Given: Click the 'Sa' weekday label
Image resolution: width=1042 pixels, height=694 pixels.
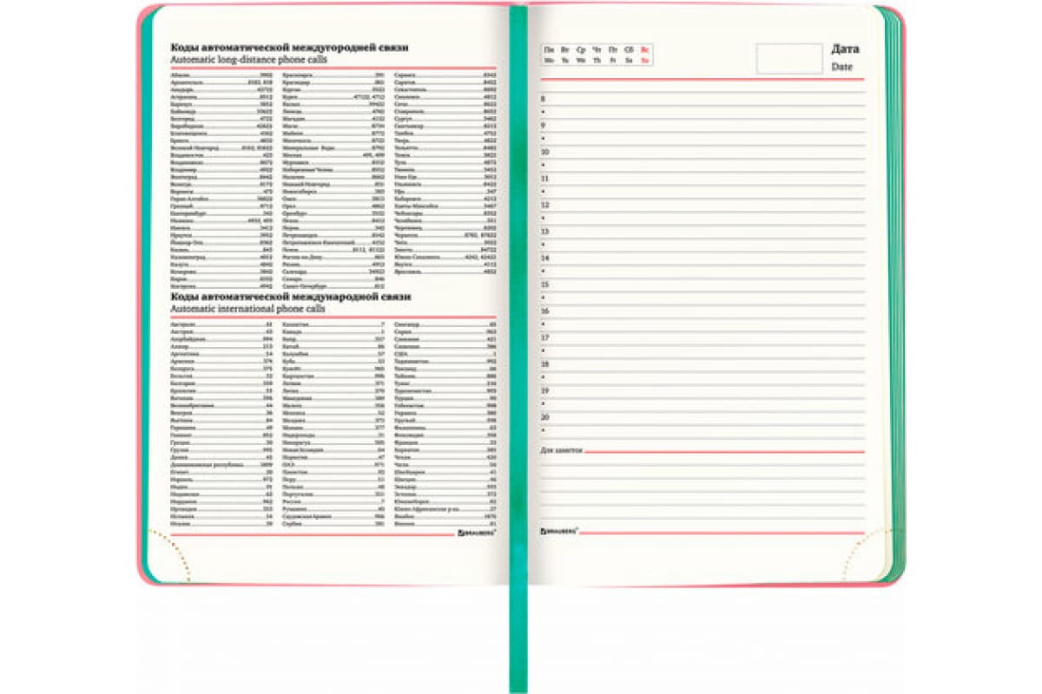Looking at the screenshot, I should point(629,61).
